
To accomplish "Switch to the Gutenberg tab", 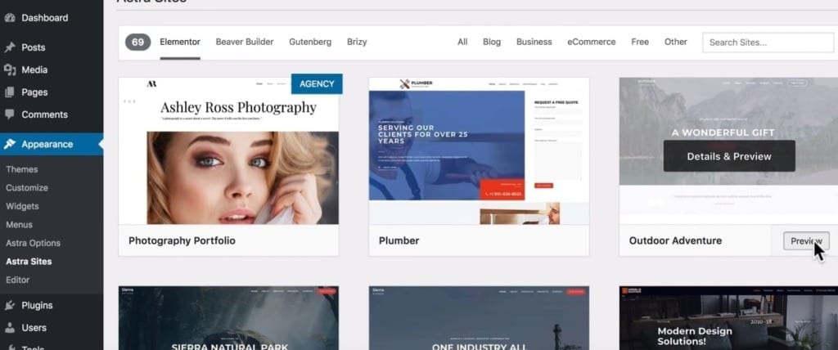I will pos(310,42).
